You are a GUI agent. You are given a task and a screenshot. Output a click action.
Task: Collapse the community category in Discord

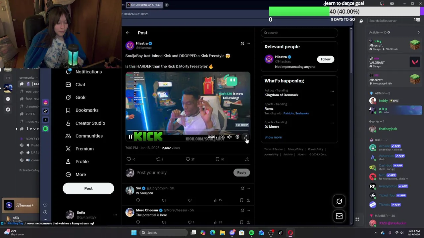tap(28, 78)
